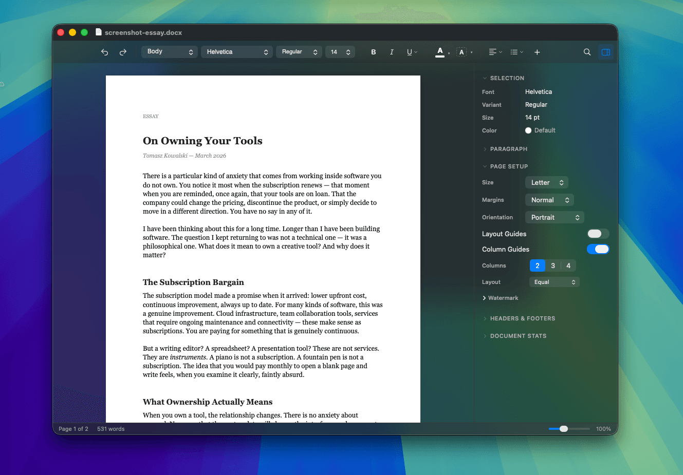683x475 pixels.
Task: Expand the Document Stats section
Action: point(515,336)
